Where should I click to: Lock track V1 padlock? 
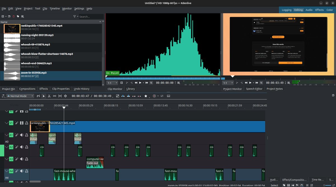pyautogui.click(x=27, y=123)
